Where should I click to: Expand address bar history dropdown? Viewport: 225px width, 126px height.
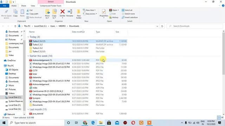pos(157,26)
